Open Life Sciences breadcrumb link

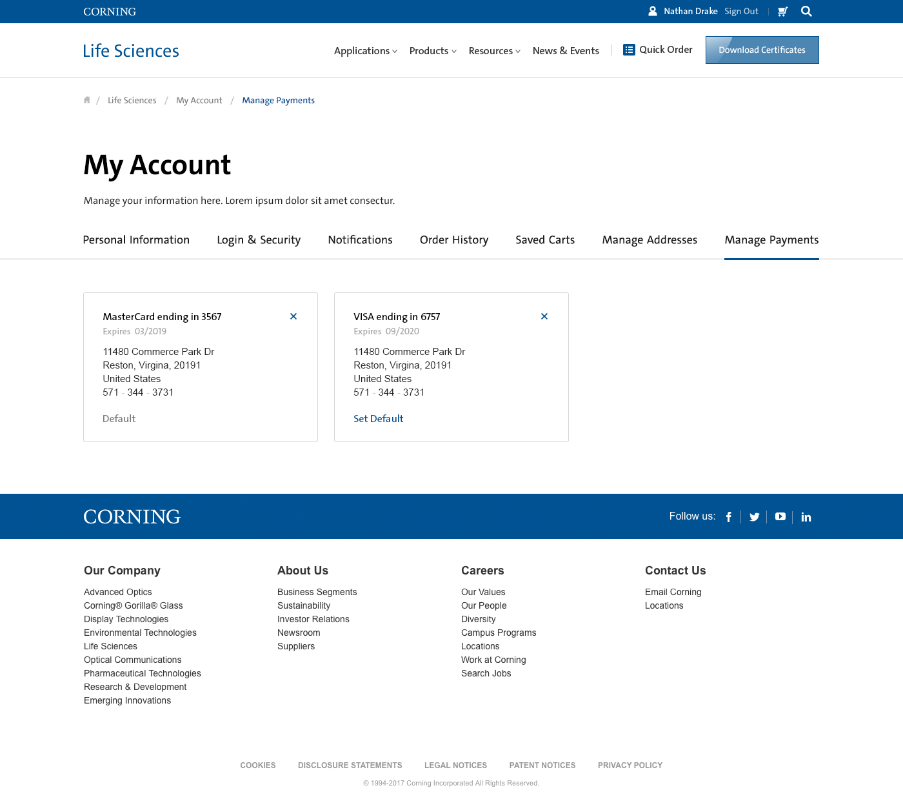point(132,100)
